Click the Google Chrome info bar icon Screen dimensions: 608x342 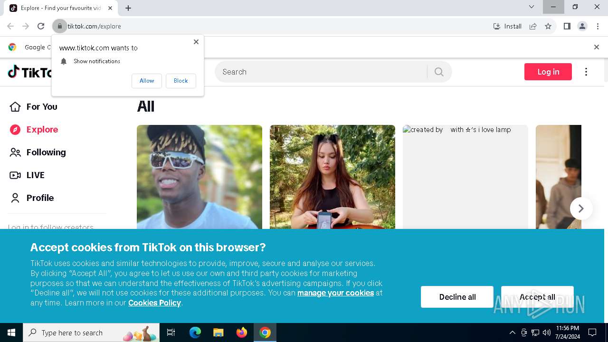point(12,47)
